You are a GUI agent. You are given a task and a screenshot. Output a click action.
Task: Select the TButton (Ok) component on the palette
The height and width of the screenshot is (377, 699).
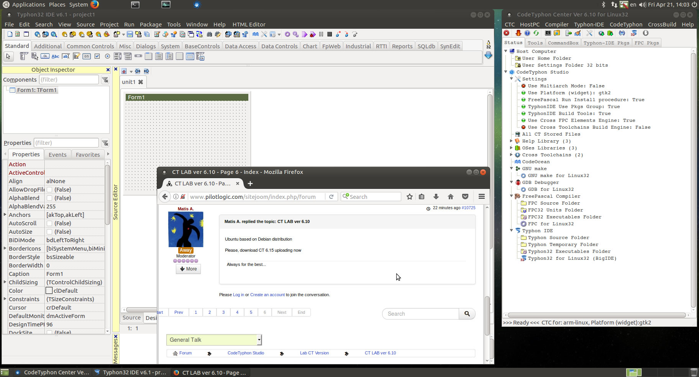click(x=45, y=56)
